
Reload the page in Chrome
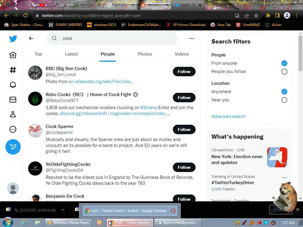[25, 15]
